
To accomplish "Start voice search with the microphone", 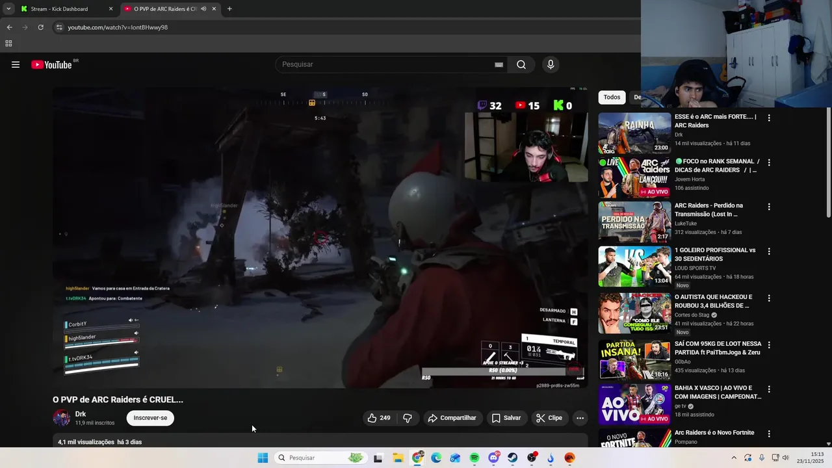I will 551,64.
